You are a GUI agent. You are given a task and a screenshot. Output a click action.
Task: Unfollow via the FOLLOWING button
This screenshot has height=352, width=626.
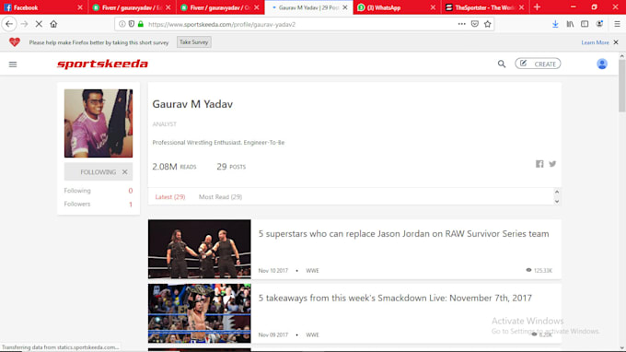point(99,171)
